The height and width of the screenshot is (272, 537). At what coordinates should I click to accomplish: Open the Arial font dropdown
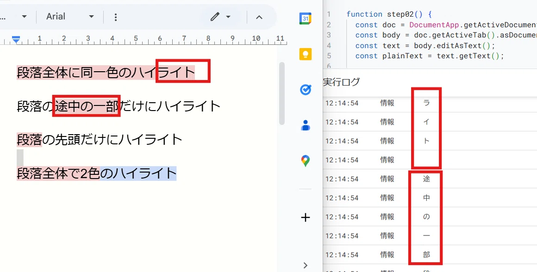click(70, 17)
